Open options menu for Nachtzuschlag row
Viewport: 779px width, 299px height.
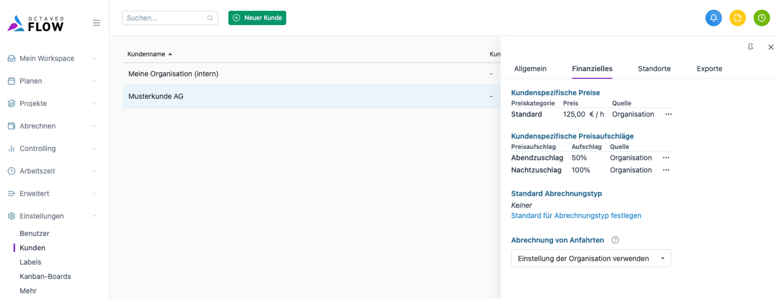(666, 170)
